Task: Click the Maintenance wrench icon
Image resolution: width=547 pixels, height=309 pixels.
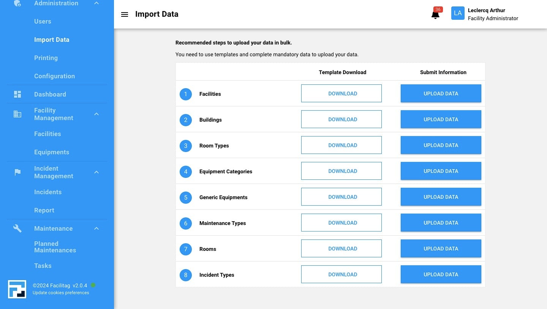Action: pyautogui.click(x=17, y=228)
